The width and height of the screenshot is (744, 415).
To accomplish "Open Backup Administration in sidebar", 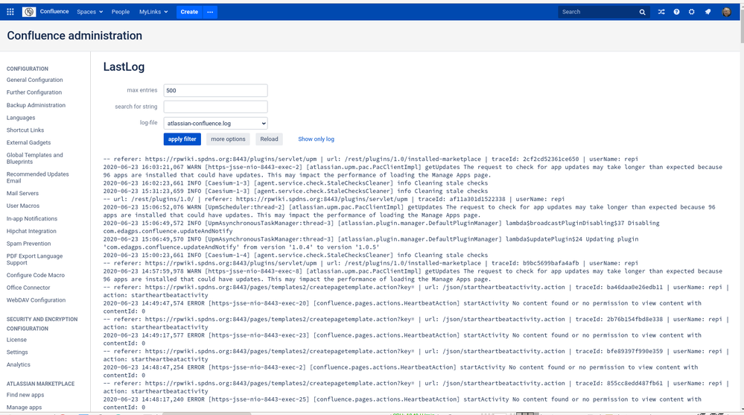I will (36, 105).
